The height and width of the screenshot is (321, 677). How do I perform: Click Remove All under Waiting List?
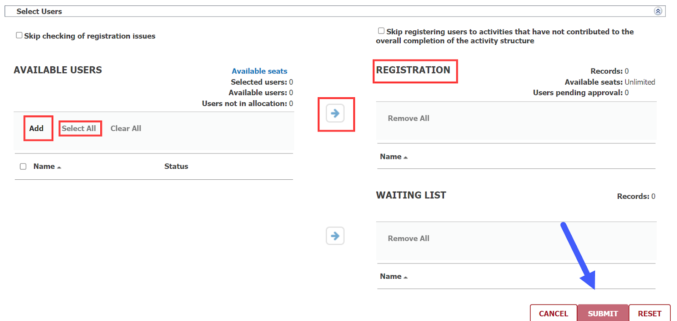[408, 239]
